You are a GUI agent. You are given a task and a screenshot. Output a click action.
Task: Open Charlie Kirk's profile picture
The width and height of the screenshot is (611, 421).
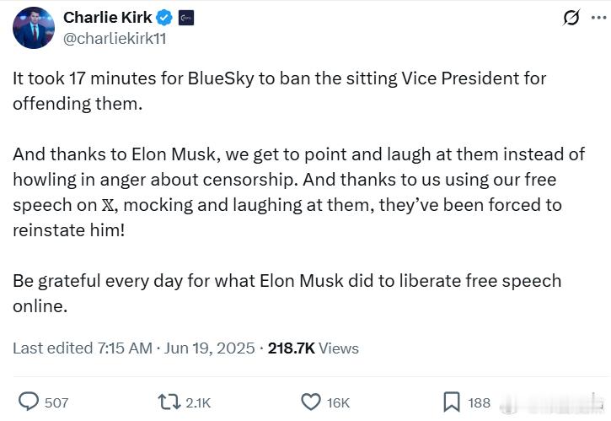point(33,27)
